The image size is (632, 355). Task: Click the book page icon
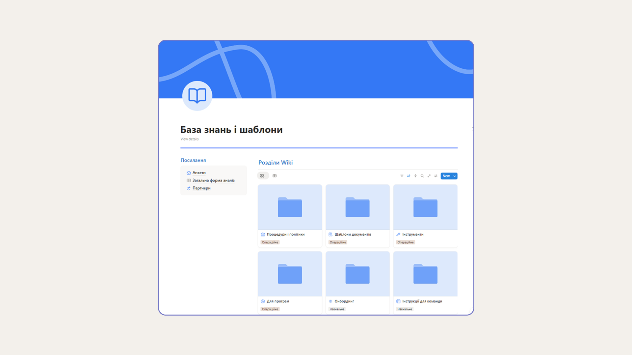pos(197,96)
